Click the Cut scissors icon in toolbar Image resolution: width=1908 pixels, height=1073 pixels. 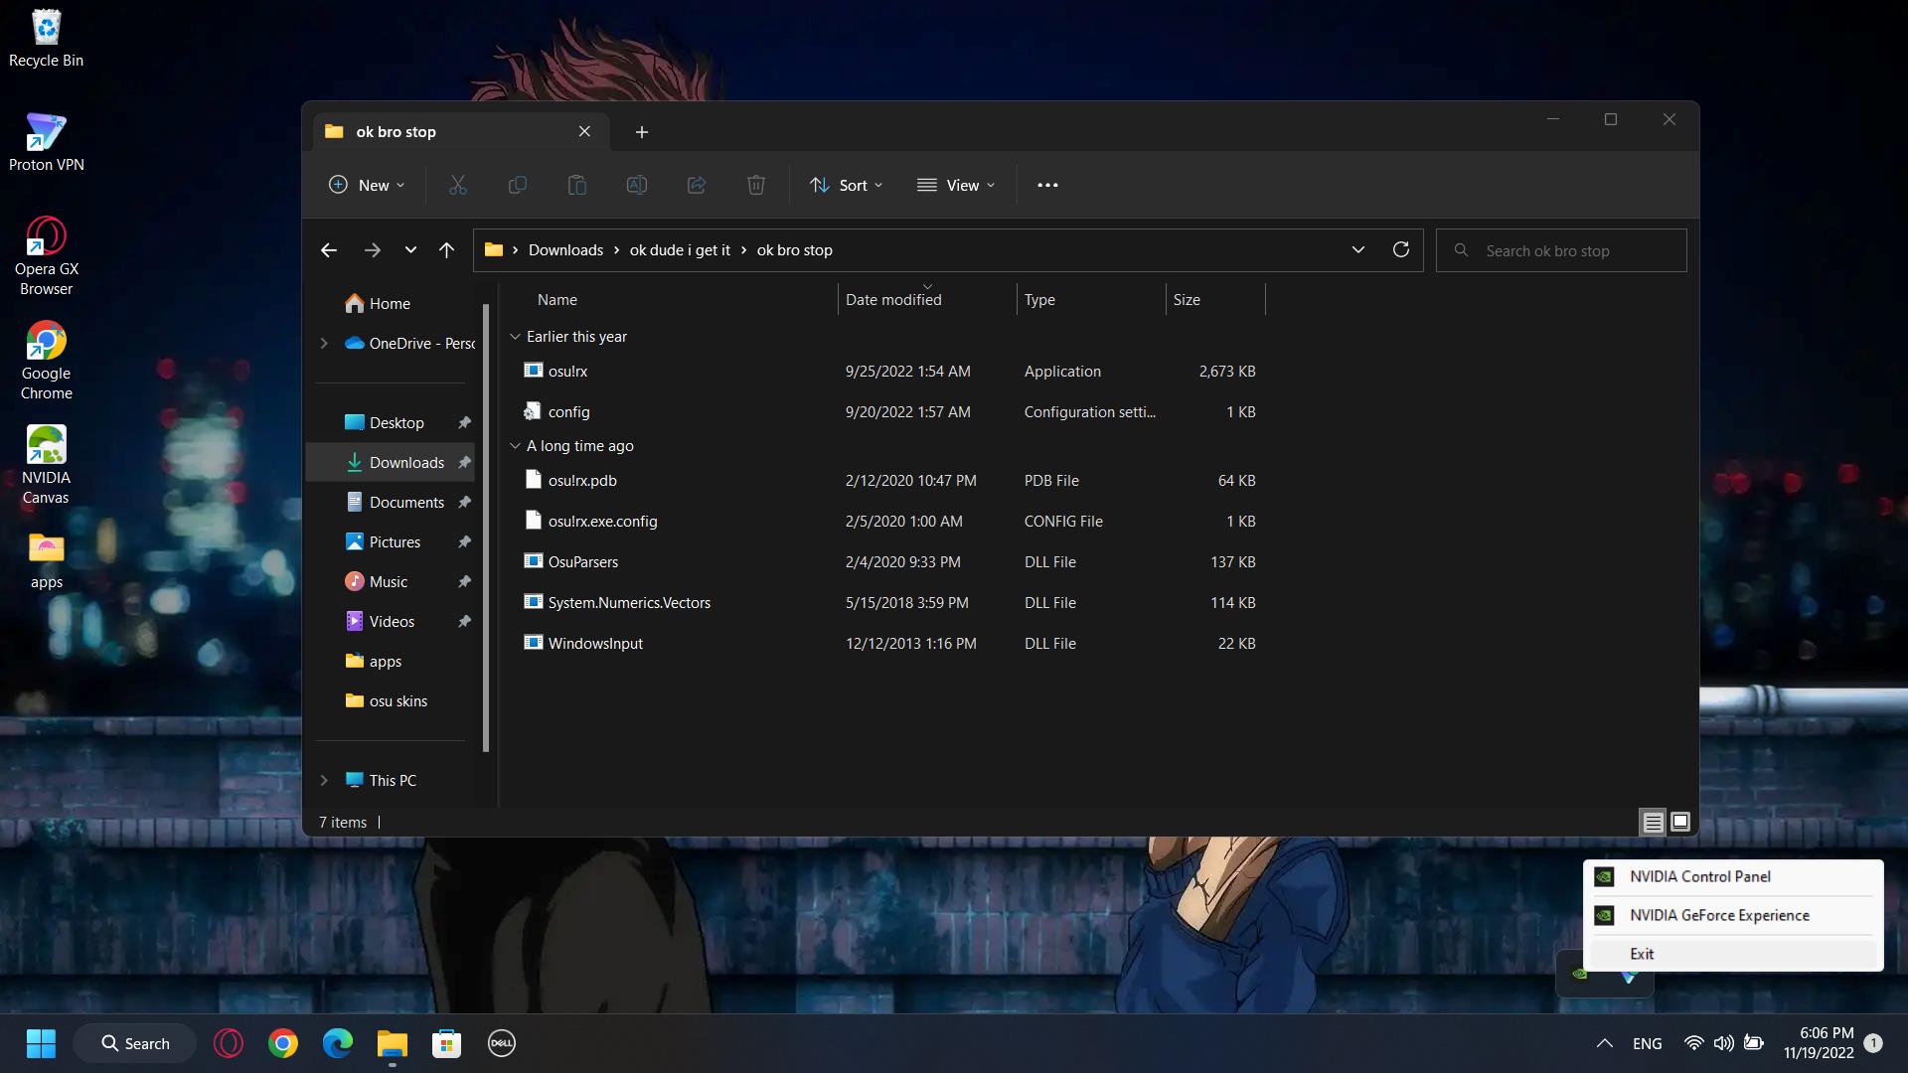(457, 185)
